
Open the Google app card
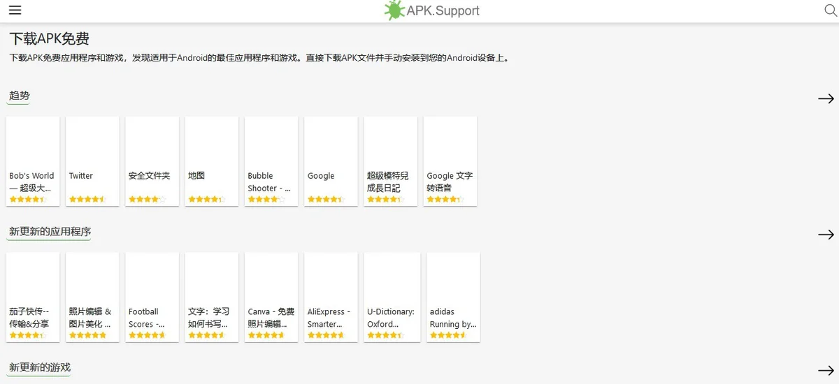(x=331, y=161)
